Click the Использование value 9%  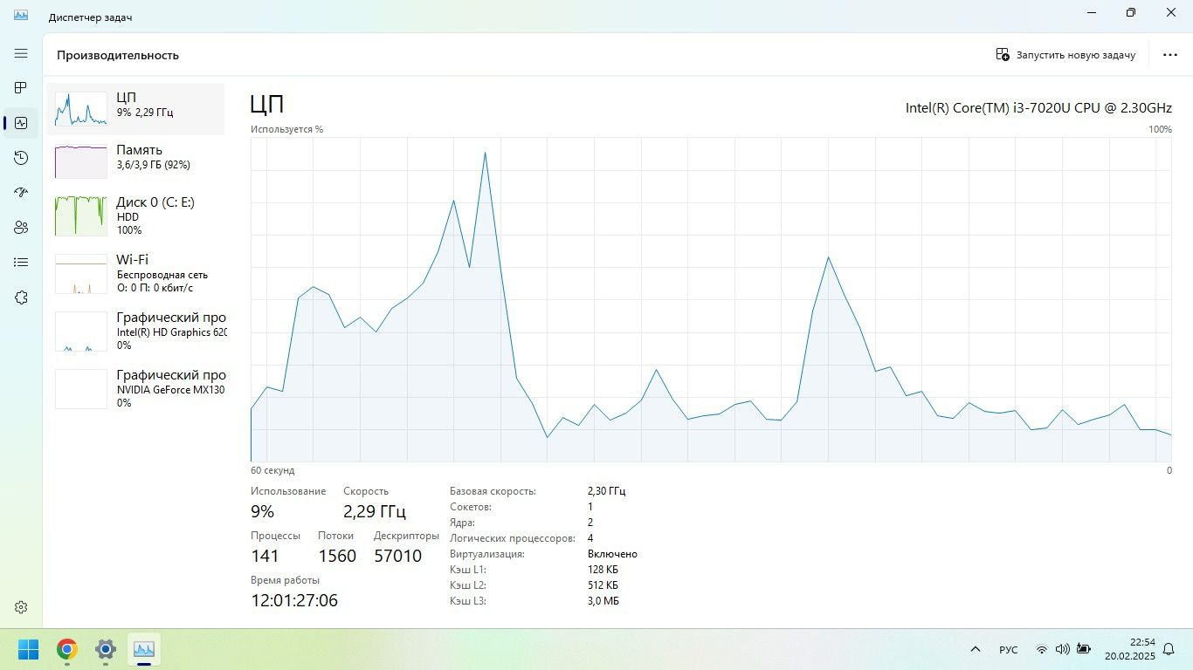(x=262, y=511)
